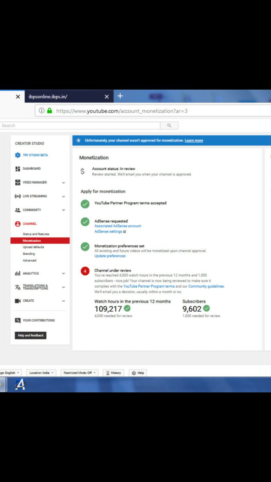The image size is (271, 482).
Task: Select Monetization in Channel menu
Action: pyautogui.click(x=40, y=241)
